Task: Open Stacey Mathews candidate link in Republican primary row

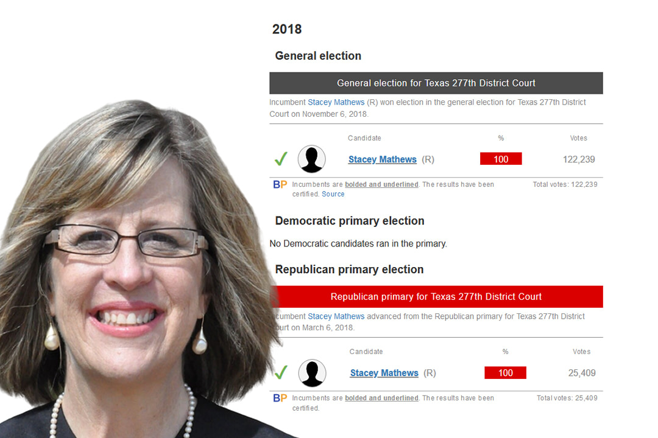Action: 384,373
